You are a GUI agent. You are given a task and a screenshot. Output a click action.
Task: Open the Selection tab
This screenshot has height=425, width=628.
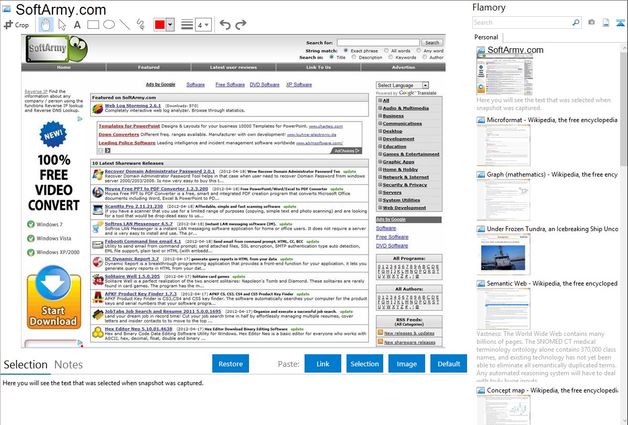tap(26, 365)
